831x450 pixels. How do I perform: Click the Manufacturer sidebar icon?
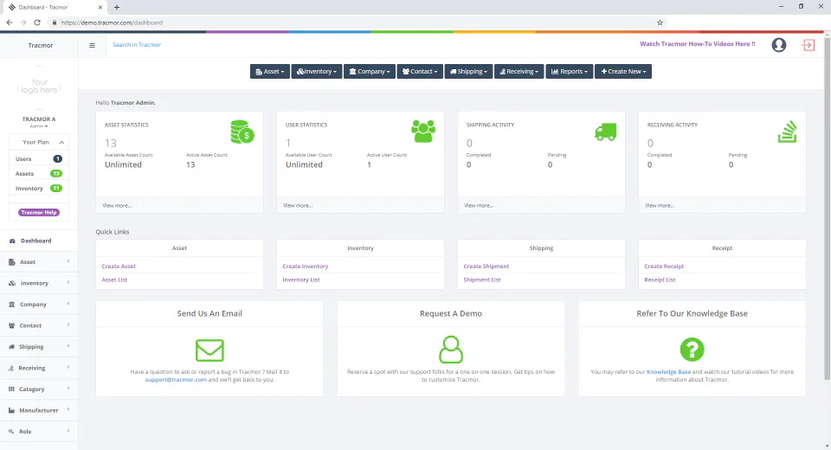(11, 410)
